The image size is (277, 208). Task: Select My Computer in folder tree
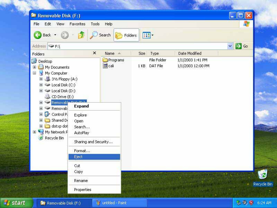pyautogui.click(x=56, y=73)
